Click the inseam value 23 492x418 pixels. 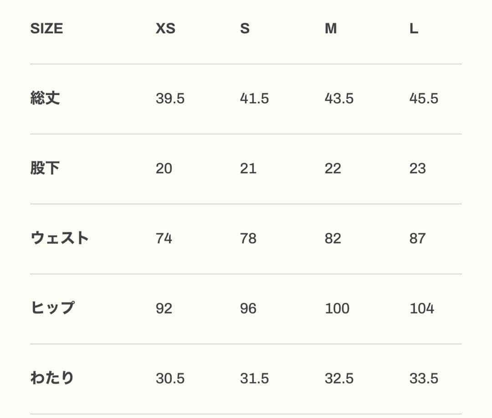point(417,169)
